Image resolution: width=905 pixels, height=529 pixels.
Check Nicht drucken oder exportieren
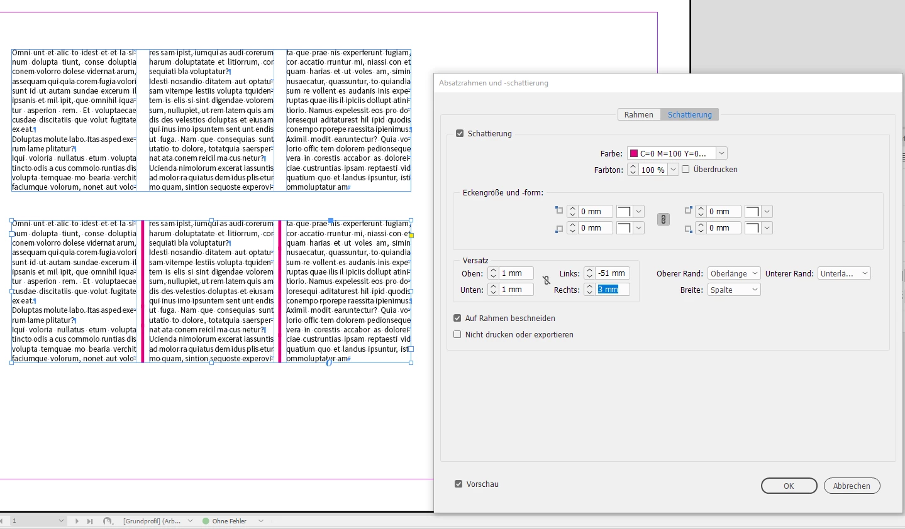coord(457,334)
